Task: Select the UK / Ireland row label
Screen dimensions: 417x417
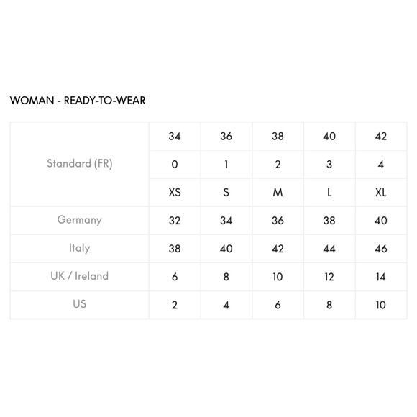Action: tap(80, 276)
